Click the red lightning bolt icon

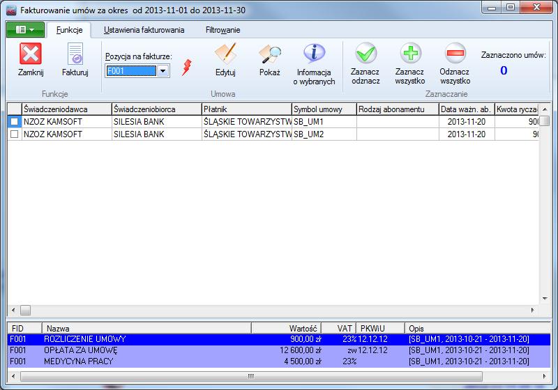(x=187, y=68)
